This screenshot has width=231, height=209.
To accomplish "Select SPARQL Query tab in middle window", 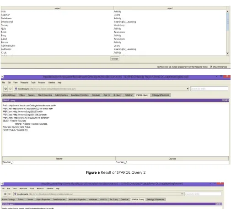I will point(142,95).
